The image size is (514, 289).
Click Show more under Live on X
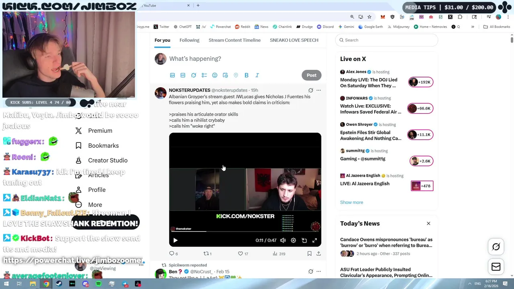(x=351, y=202)
